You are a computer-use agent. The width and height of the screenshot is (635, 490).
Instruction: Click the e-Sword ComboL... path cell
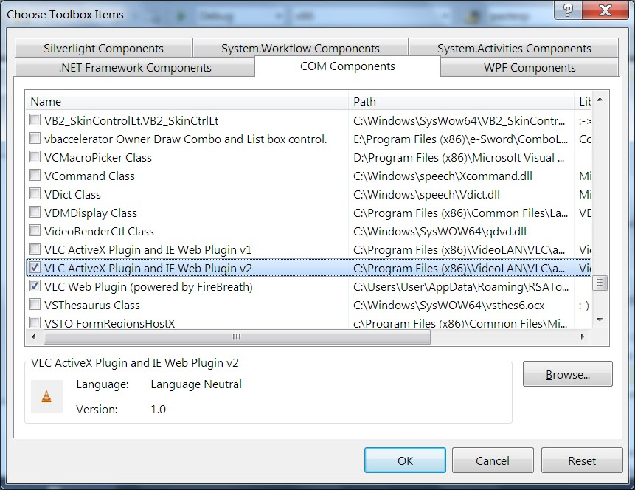(460, 139)
